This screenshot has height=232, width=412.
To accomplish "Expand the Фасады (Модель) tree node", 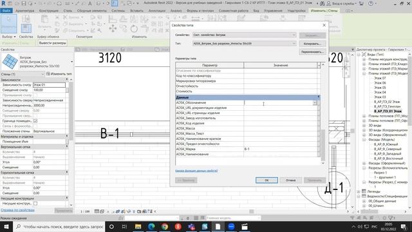I will click(x=364, y=139).
